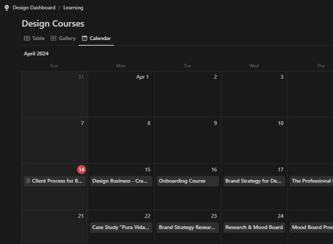This screenshot has height=244, width=333.
Task: Select today's date marker 14
Action: (81, 169)
